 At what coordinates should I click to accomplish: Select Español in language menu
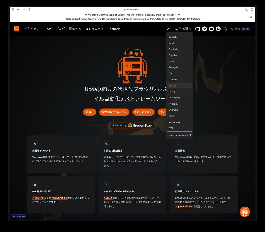coord(180,55)
